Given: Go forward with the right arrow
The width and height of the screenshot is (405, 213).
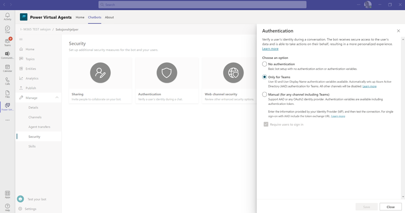Looking at the screenshot, I should click(11, 4).
